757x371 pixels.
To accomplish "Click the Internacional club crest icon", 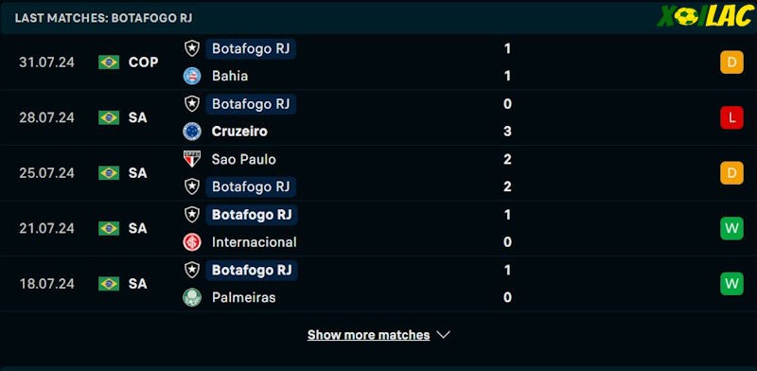I will (192, 242).
